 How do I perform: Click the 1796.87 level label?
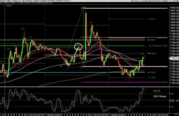click(152, 40)
